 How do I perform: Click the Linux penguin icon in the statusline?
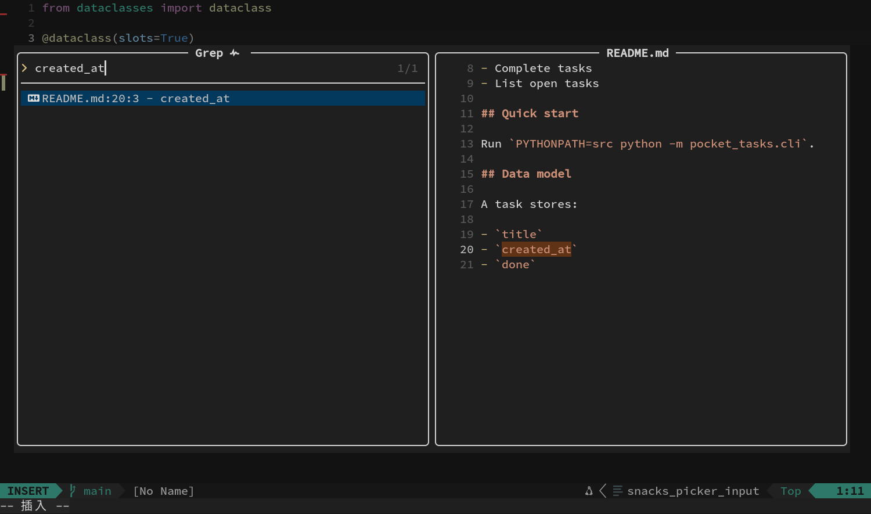(589, 491)
